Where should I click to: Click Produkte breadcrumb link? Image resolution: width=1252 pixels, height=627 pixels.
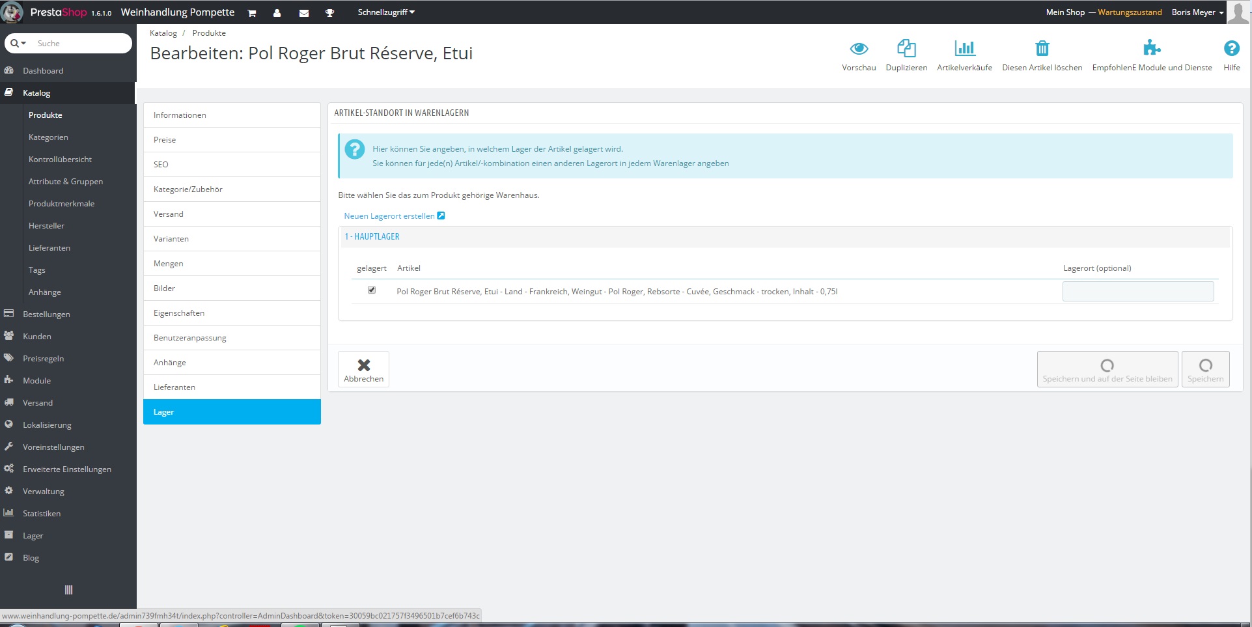tap(209, 33)
